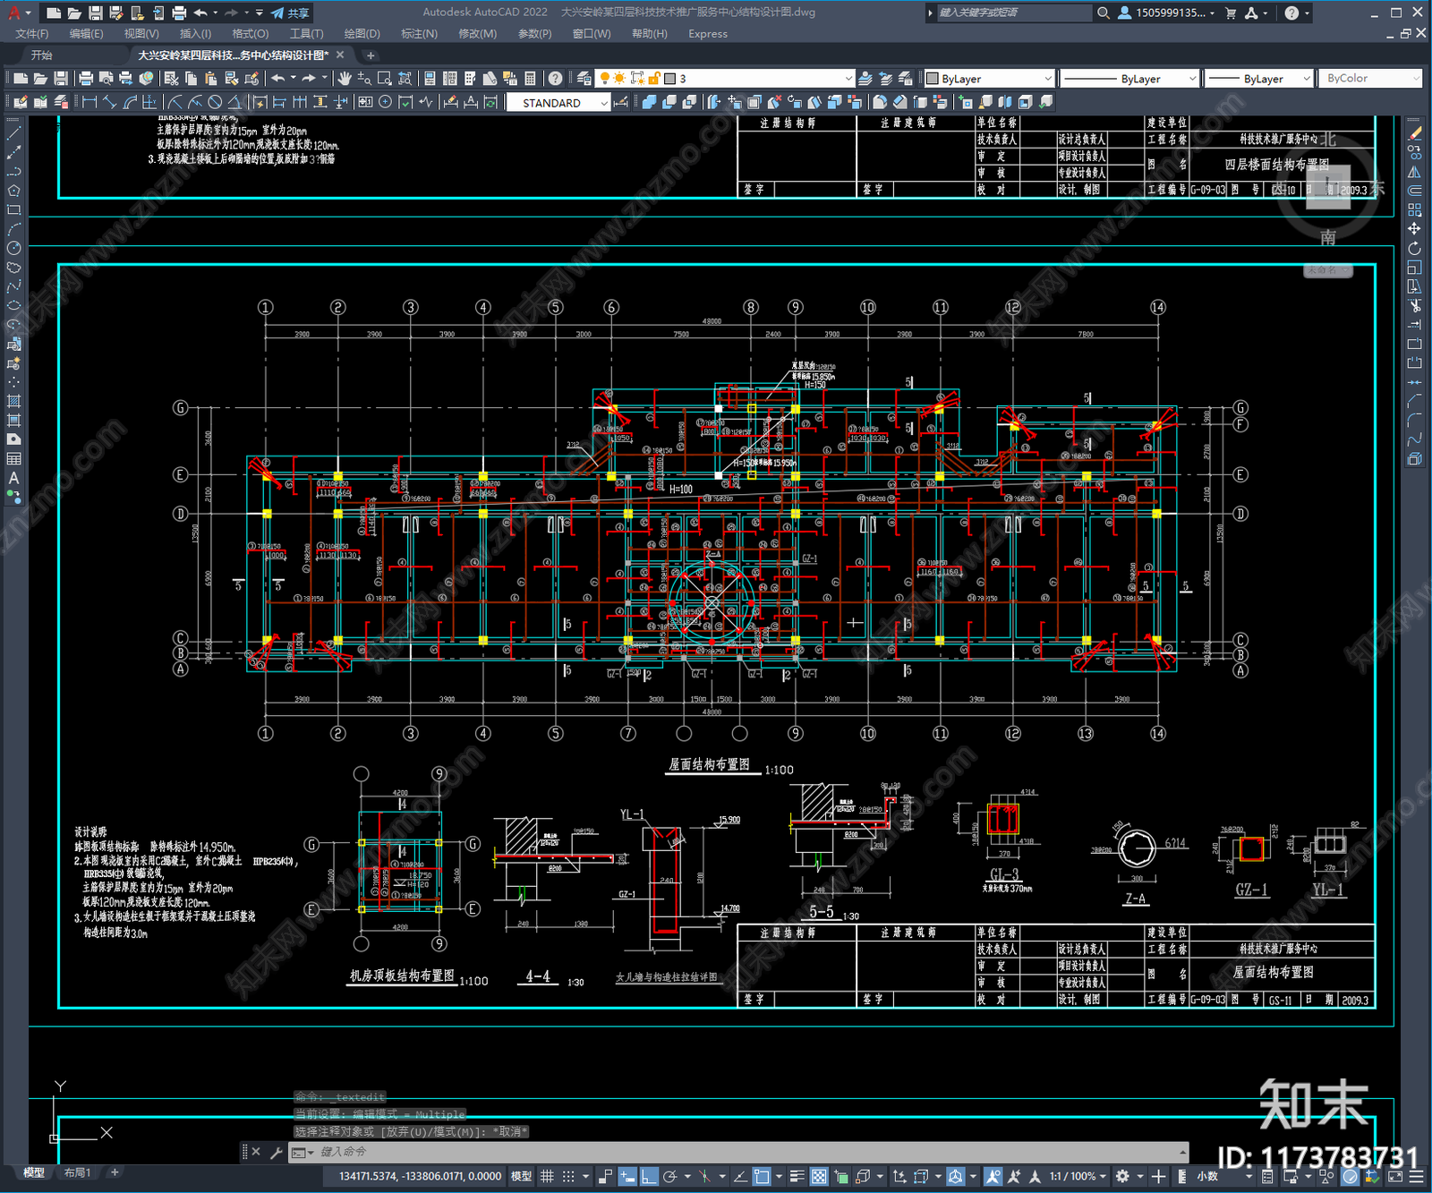The image size is (1432, 1193).
Task: Open the Layer Properties manager icon
Action: click(x=584, y=79)
